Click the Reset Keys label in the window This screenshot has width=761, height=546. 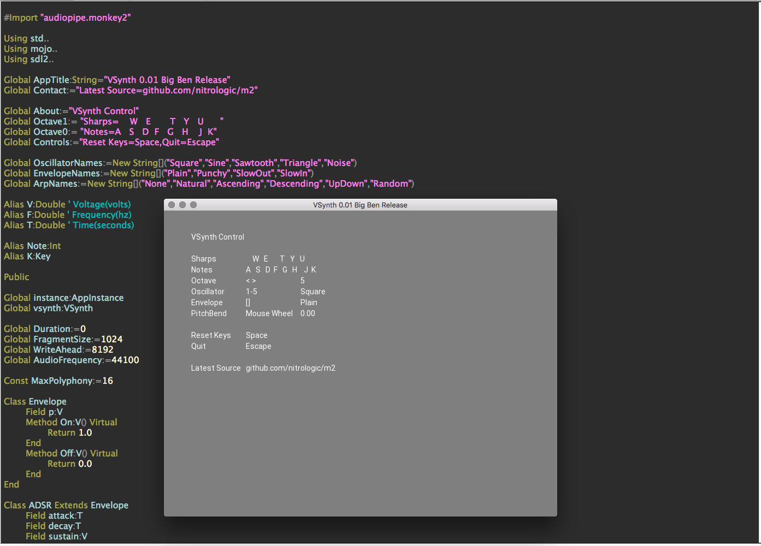click(211, 335)
